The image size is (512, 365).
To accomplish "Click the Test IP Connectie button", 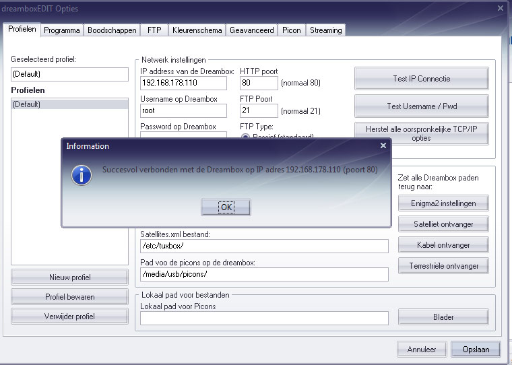I will pyautogui.click(x=422, y=79).
